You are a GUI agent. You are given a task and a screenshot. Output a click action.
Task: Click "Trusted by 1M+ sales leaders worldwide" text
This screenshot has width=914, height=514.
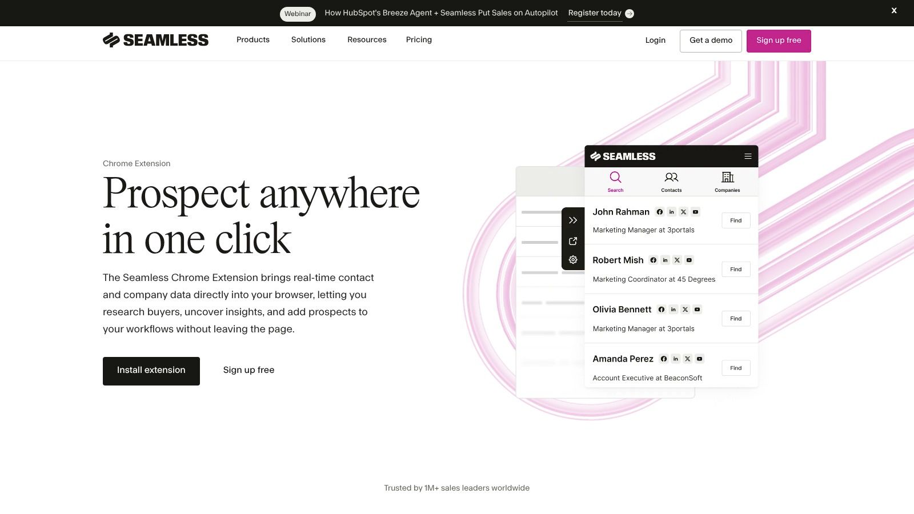[x=457, y=488]
